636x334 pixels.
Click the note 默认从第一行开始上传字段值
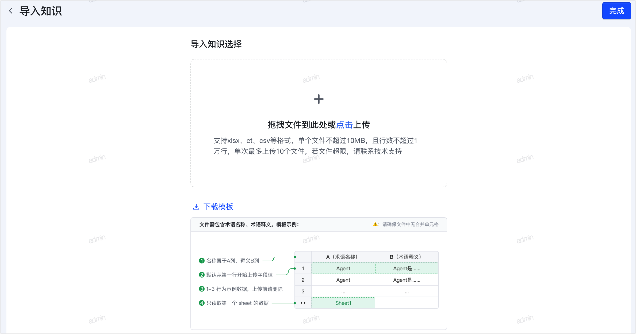[x=239, y=275]
